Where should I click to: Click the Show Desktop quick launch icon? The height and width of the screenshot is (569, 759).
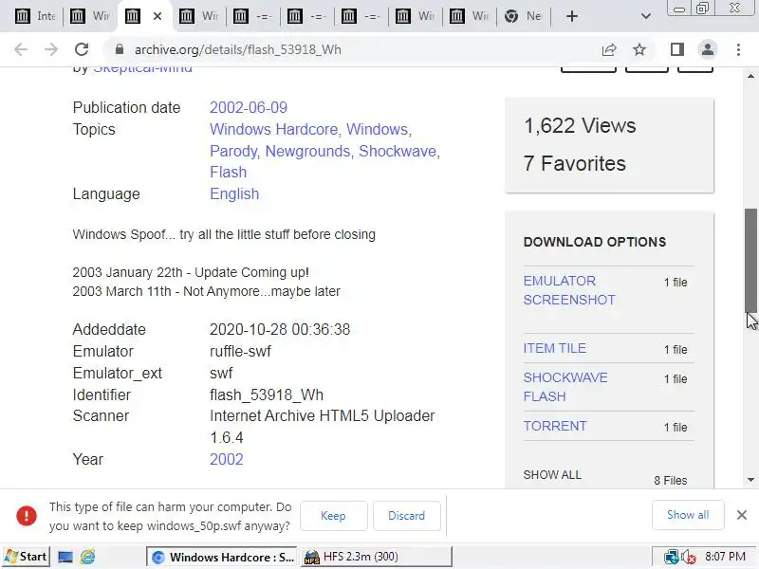[65, 558]
